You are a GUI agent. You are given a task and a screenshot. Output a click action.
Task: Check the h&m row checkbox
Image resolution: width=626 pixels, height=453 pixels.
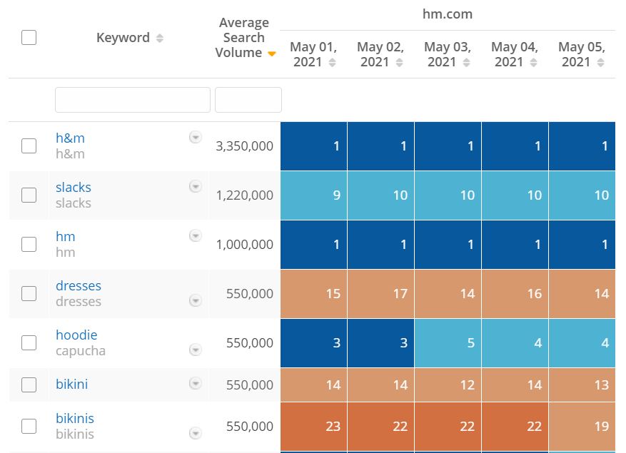tap(29, 146)
